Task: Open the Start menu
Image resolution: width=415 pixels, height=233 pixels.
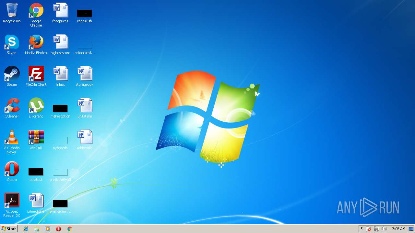Action: (9, 229)
